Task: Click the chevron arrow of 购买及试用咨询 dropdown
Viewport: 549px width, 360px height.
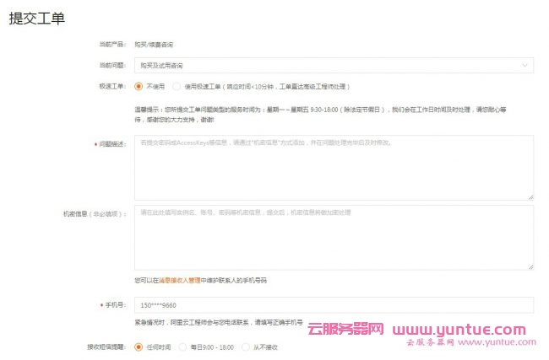Action: point(525,65)
